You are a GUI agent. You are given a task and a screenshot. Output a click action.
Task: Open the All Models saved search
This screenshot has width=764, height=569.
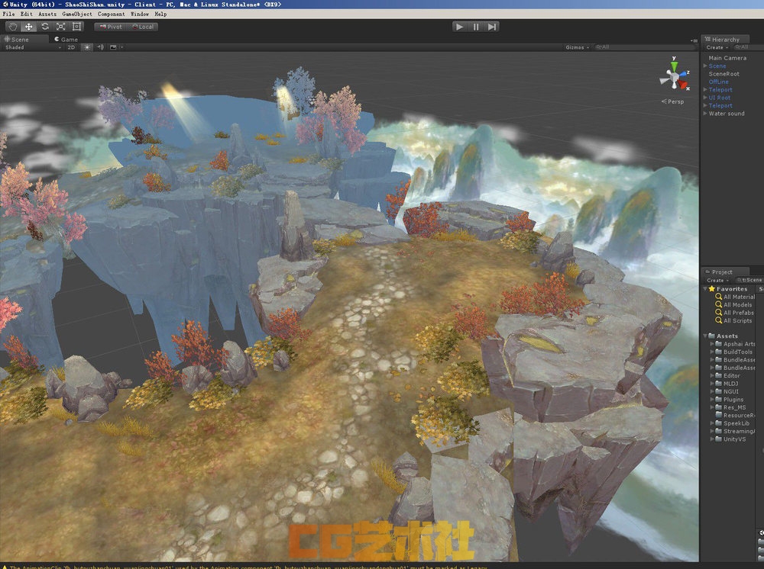733,304
